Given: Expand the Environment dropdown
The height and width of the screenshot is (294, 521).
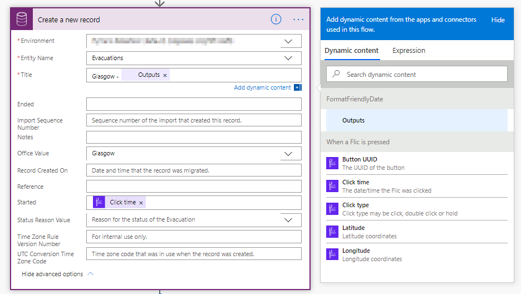Looking at the screenshot, I should [x=288, y=41].
